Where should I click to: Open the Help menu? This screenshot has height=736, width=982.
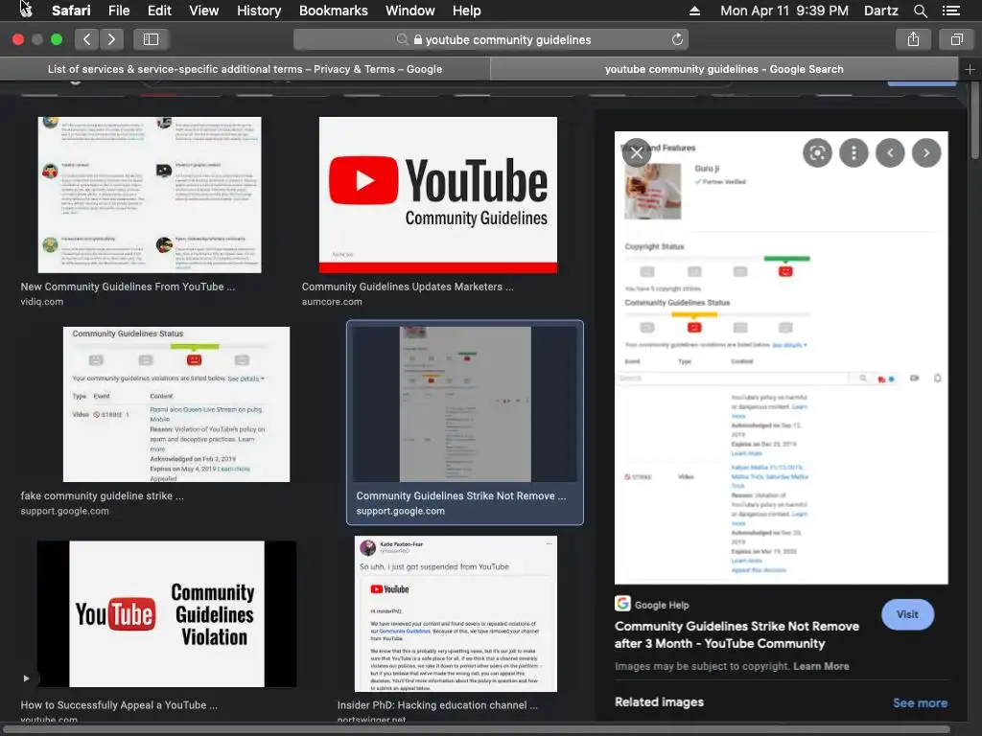click(467, 11)
